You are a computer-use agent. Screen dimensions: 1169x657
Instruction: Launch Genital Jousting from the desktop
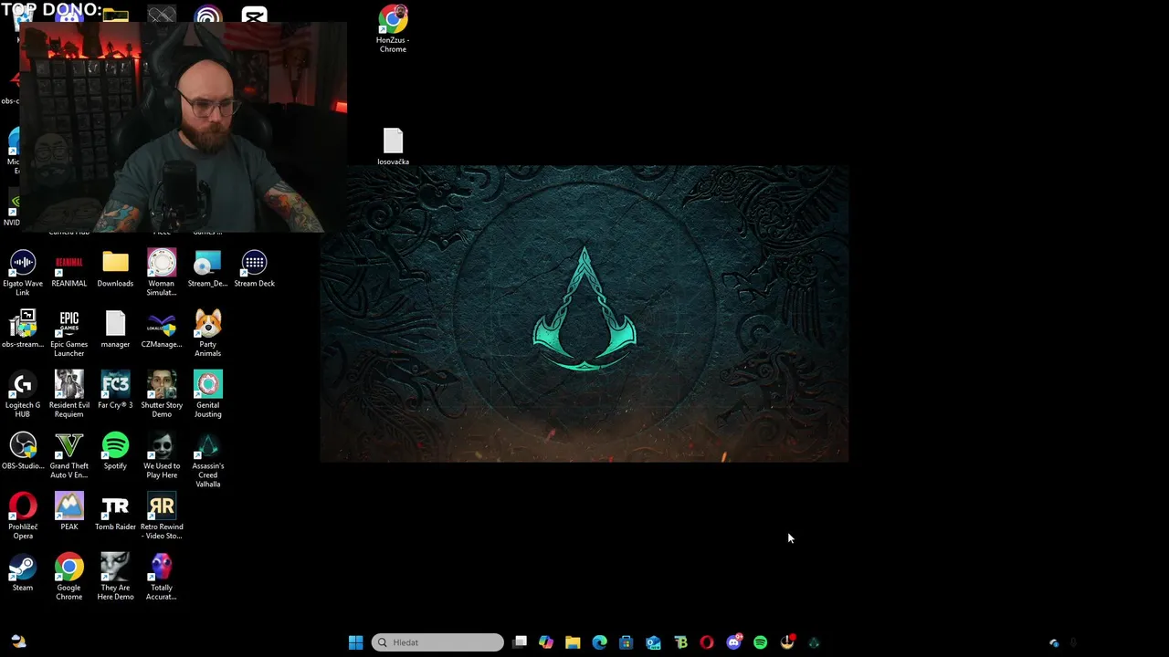207,394
